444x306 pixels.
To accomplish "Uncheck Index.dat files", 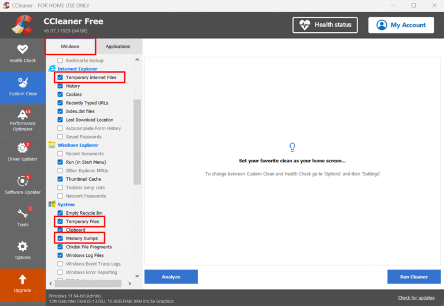I will coord(60,111).
